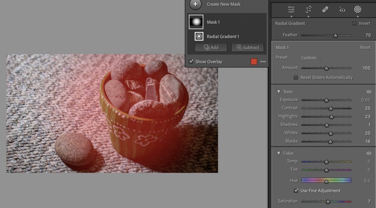Toggle the Color section eye icon

[369, 153]
